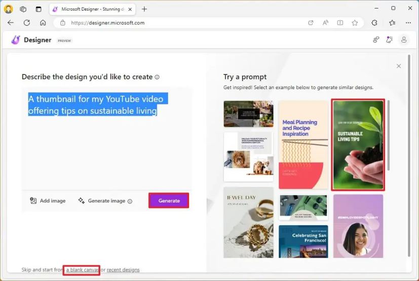Refresh the current page
The height and width of the screenshot is (281, 419).
(x=27, y=23)
